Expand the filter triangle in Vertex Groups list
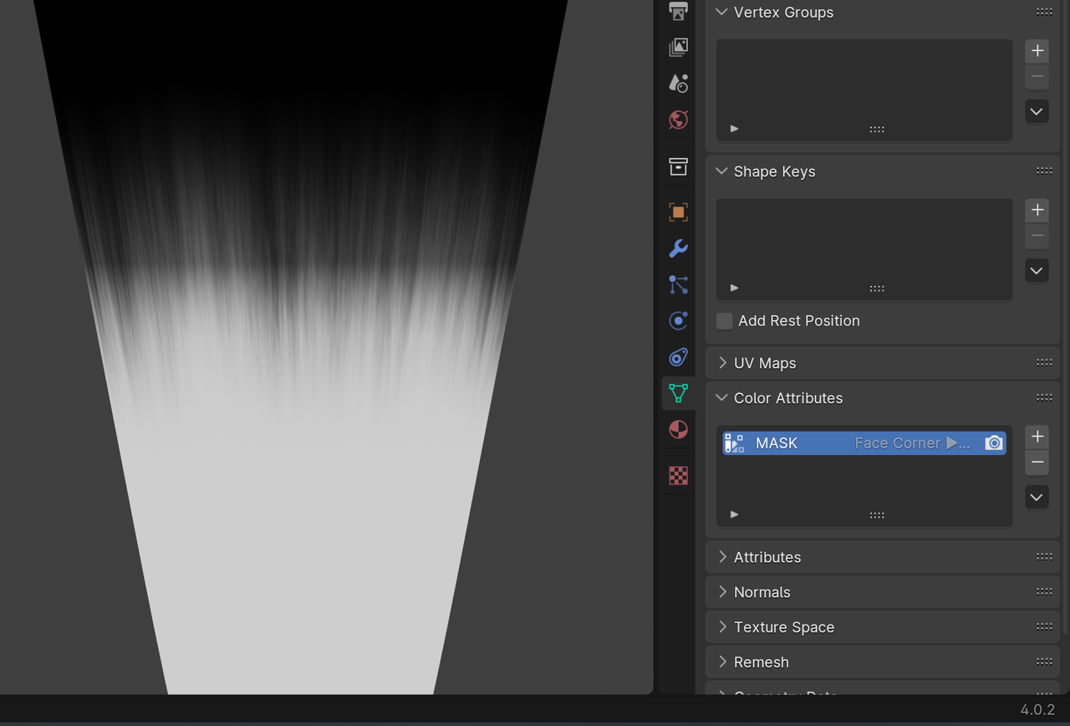Viewport: 1070px width, 726px height. [734, 129]
